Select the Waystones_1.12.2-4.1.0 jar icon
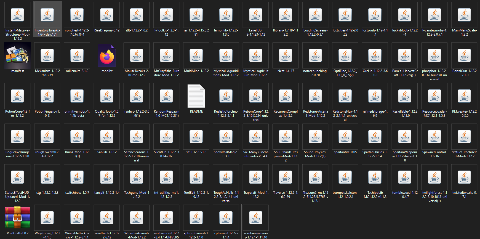 [x=47, y=218]
